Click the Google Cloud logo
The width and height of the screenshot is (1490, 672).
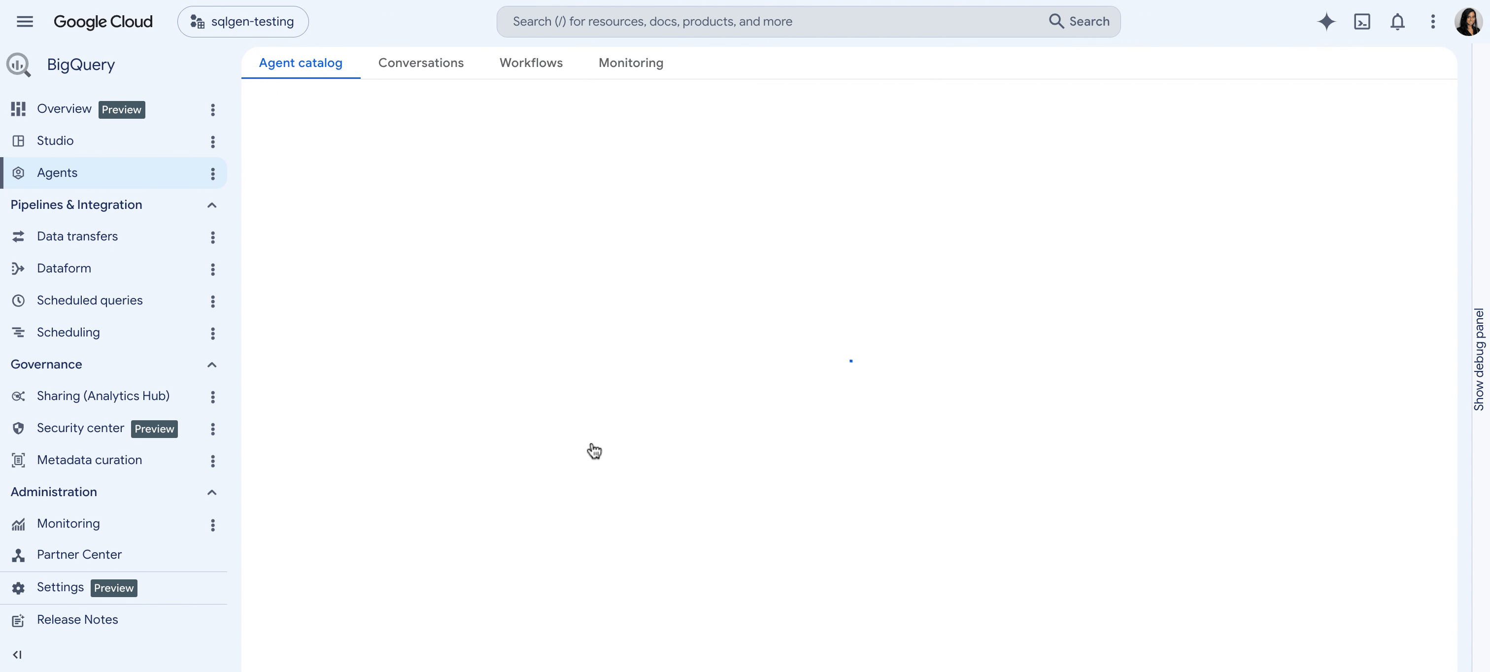pos(103,21)
